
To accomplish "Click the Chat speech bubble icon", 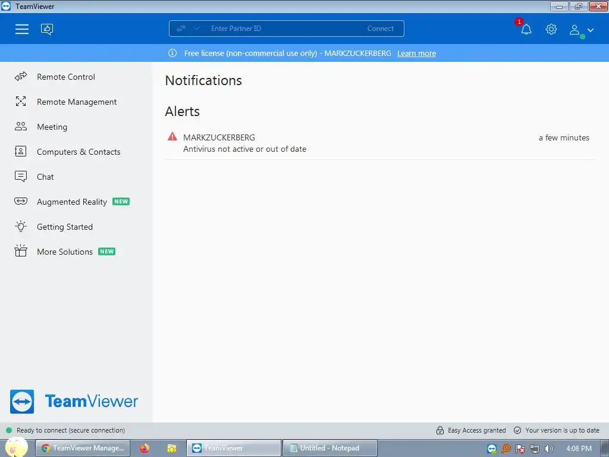I will [x=21, y=176].
